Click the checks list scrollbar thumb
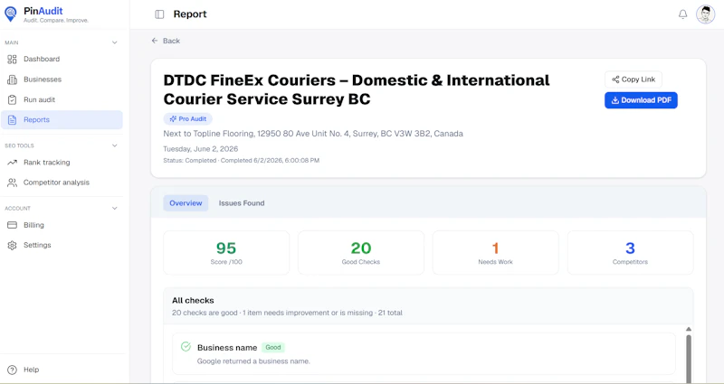This screenshot has height=384, width=724. coord(689,360)
